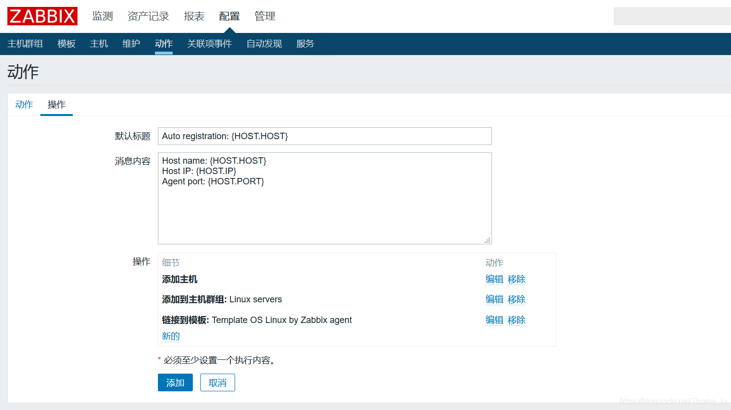Screen dimensions: 731x410
Task: Click the 动作 column header in operations table
Action: coord(494,263)
